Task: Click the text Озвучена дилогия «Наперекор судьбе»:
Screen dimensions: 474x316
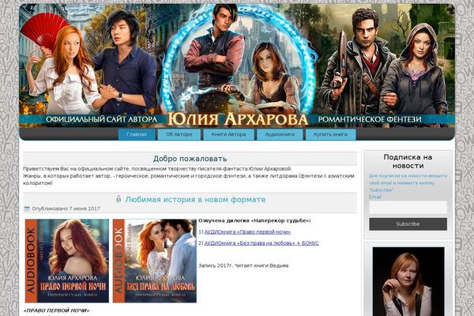Action: [254, 220]
